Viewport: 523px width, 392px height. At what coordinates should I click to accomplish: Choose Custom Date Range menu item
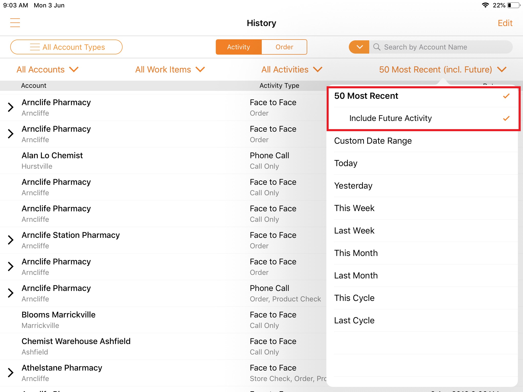[x=373, y=141]
